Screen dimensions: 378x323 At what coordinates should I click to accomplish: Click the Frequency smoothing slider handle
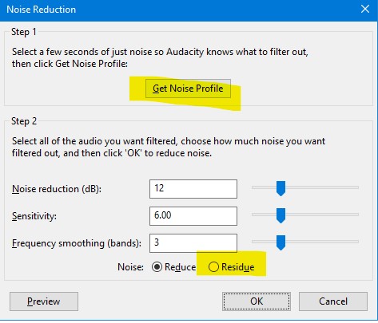click(281, 242)
